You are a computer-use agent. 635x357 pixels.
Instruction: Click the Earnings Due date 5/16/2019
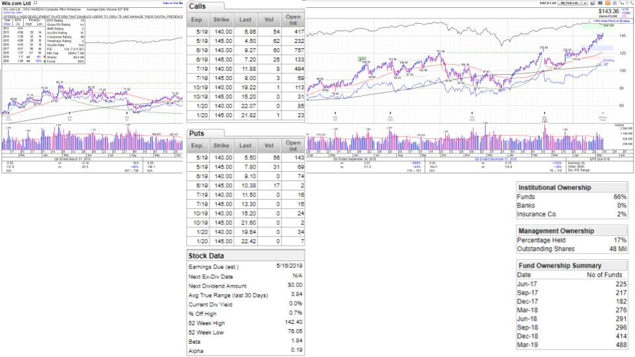pos(290,266)
